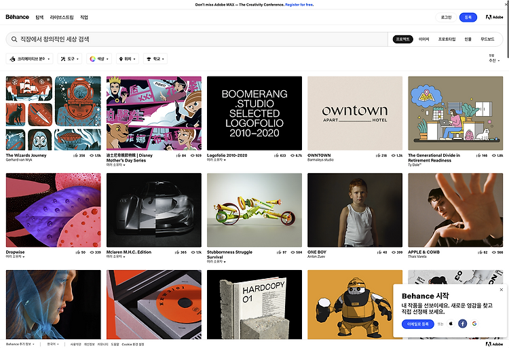The height and width of the screenshot is (348, 509).
Task: Click the Behance logo
Action: pyautogui.click(x=17, y=17)
